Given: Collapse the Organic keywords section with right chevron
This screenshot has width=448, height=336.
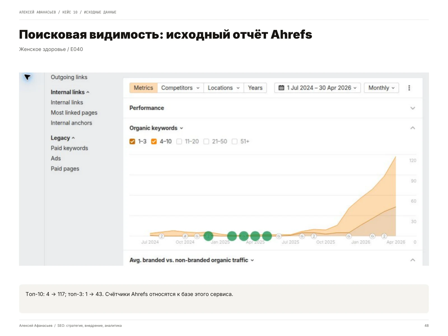Looking at the screenshot, I should 412,128.
